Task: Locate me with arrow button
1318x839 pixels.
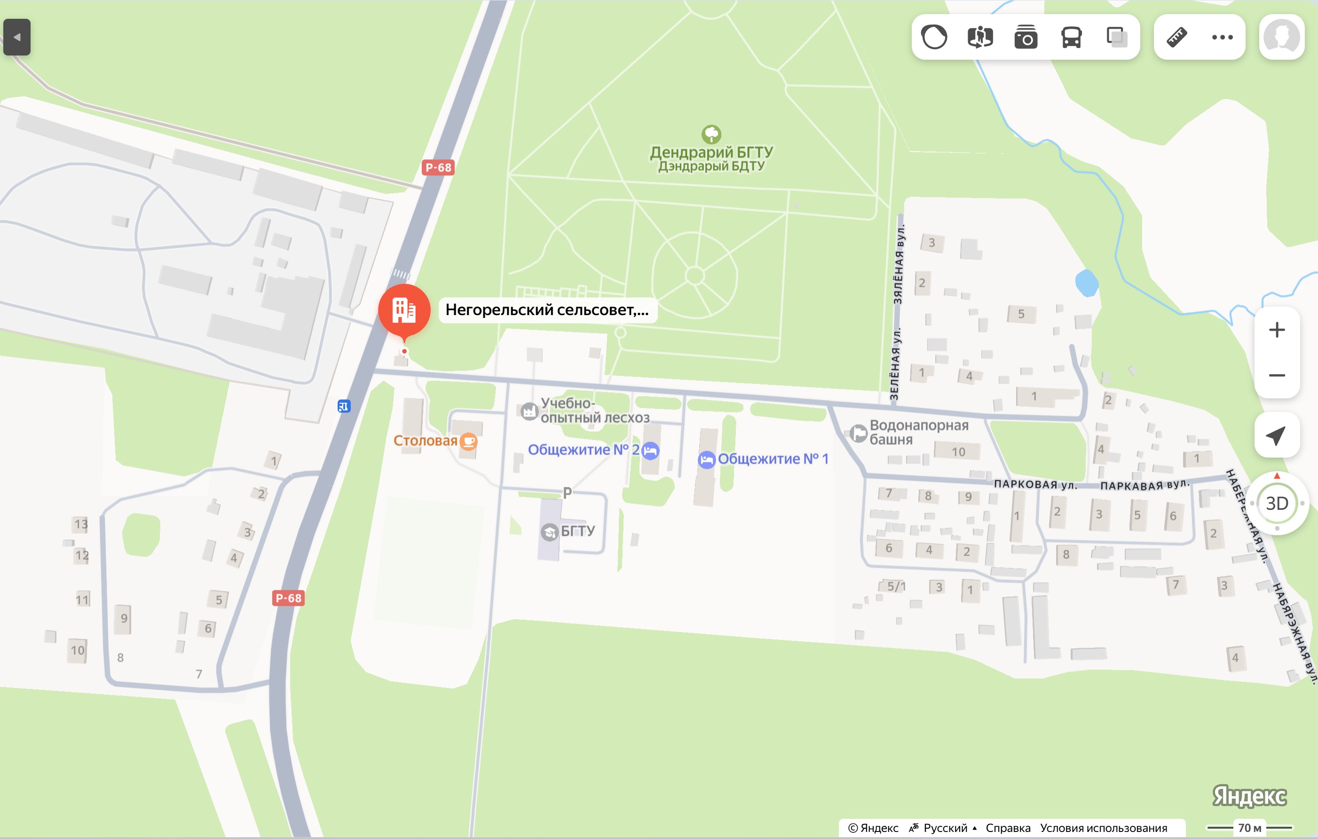Action: coord(1277,435)
